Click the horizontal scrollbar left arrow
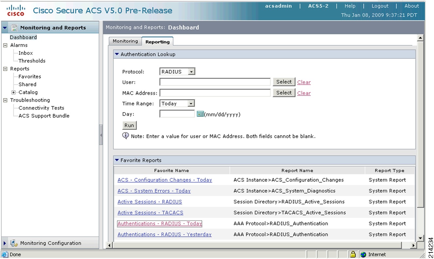The image size is (434, 259). coord(110,245)
